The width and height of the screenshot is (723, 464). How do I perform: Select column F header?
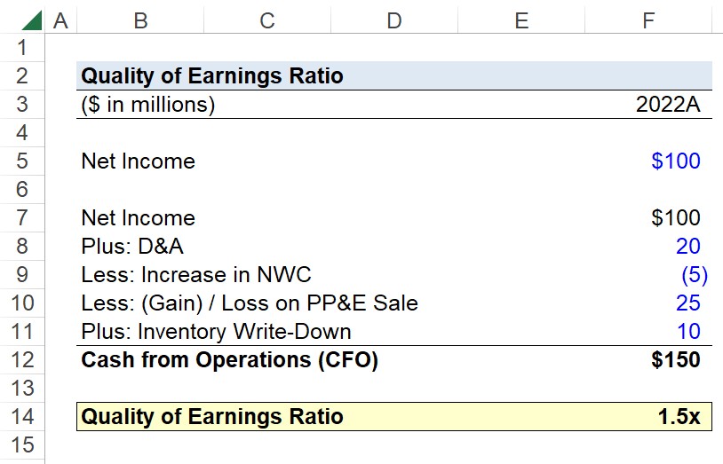pos(648,20)
